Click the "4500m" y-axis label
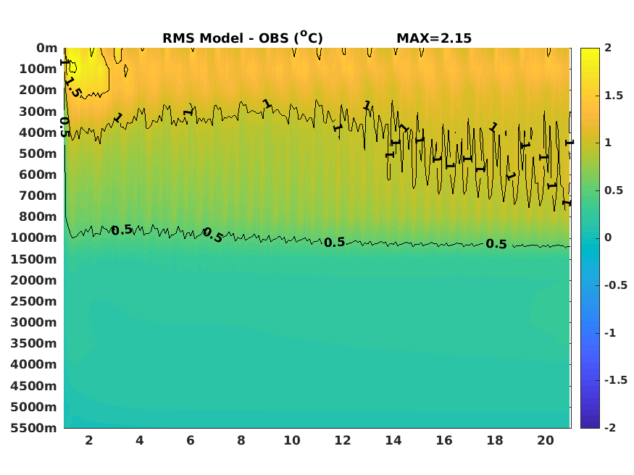This screenshot has height=475, width=634. coord(33,386)
